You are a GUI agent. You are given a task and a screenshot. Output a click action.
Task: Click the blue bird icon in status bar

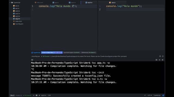click(163, 95)
